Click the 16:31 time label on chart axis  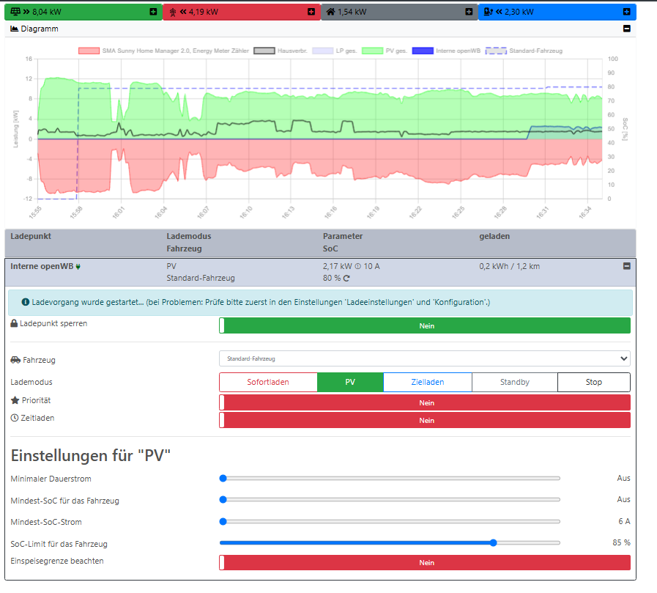[542, 213]
